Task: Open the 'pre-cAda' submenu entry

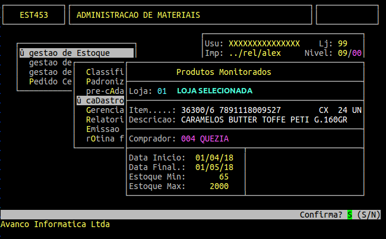Action: point(105,91)
